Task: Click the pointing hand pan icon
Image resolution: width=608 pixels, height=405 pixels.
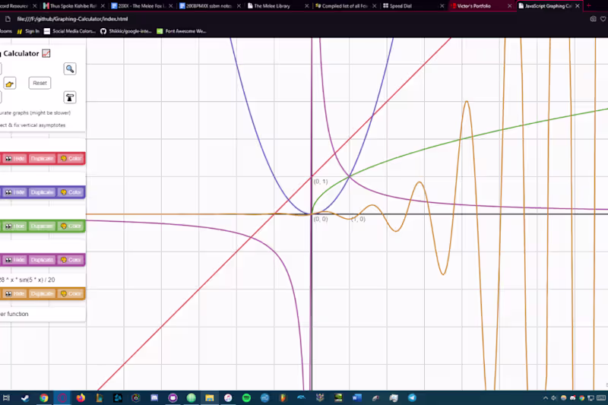Action: click(10, 84)
